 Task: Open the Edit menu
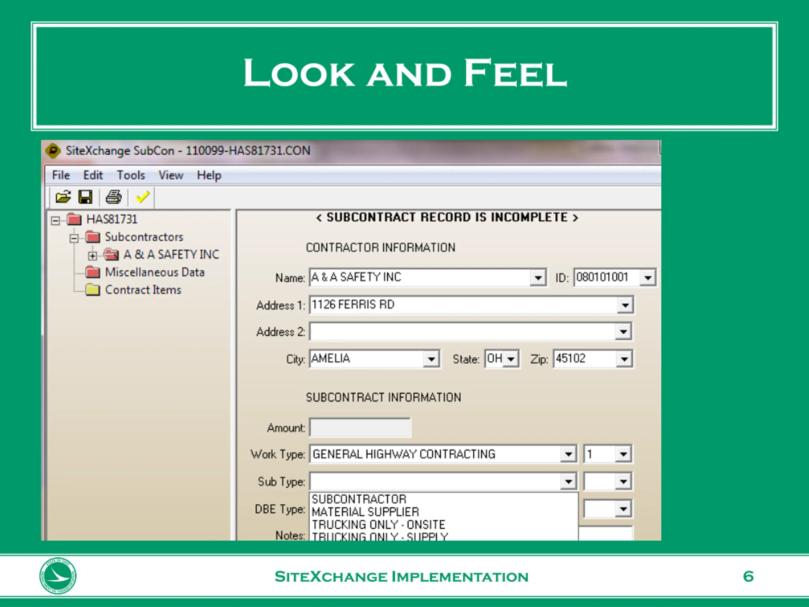[93, 175]
